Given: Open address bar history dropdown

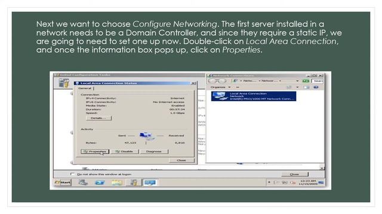Looking at the screenshot, I should pyautogui.click(x=297, y=81).
